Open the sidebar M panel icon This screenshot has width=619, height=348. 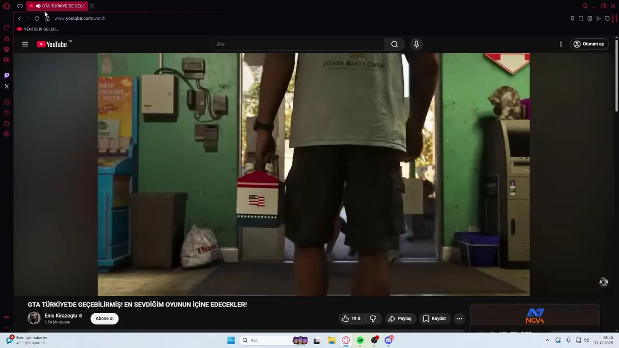[7, 60]
